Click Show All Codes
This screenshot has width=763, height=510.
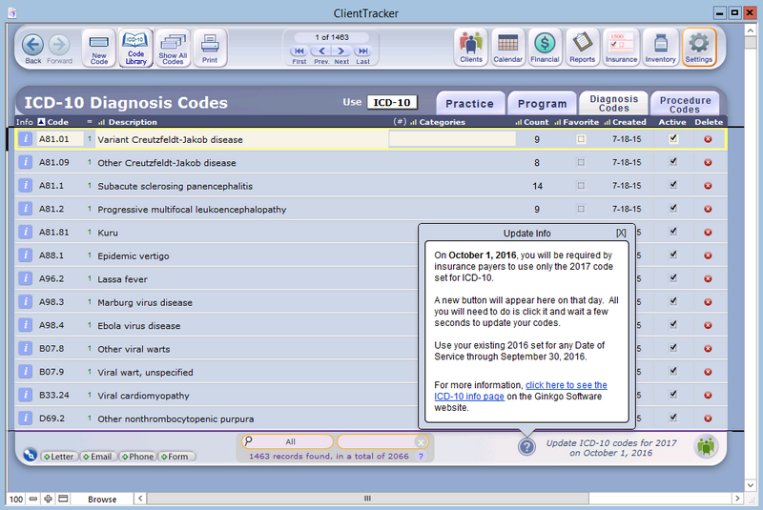point(173,47)
